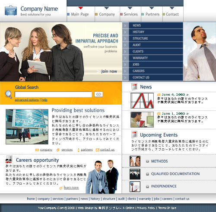Expand the NEWS arrow in the blue menu

(125, 26)
